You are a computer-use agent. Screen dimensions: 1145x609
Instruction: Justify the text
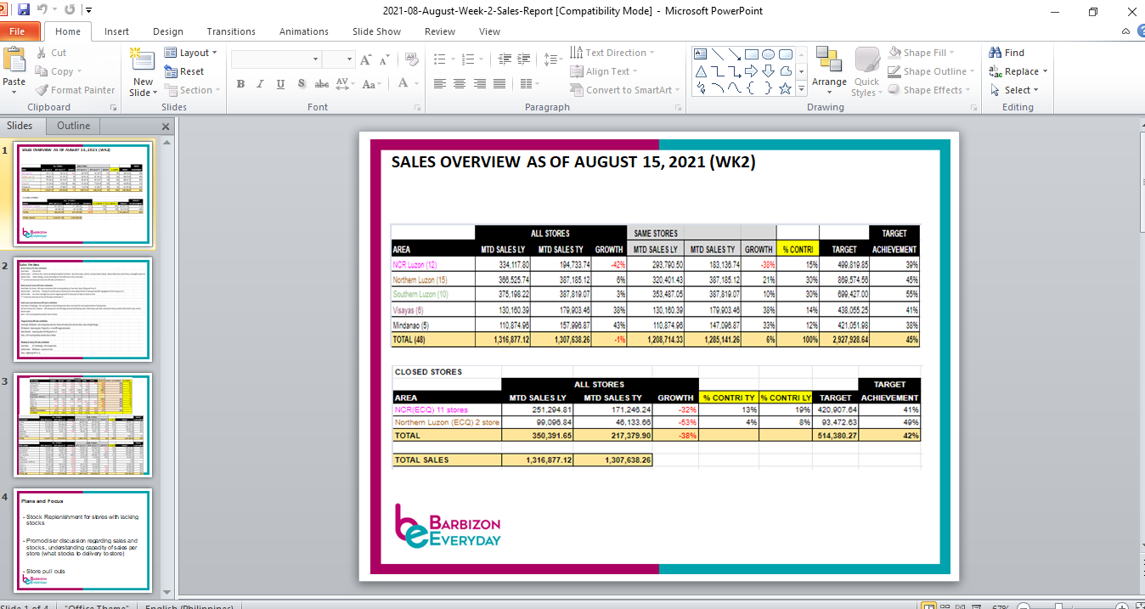point(500,84)
